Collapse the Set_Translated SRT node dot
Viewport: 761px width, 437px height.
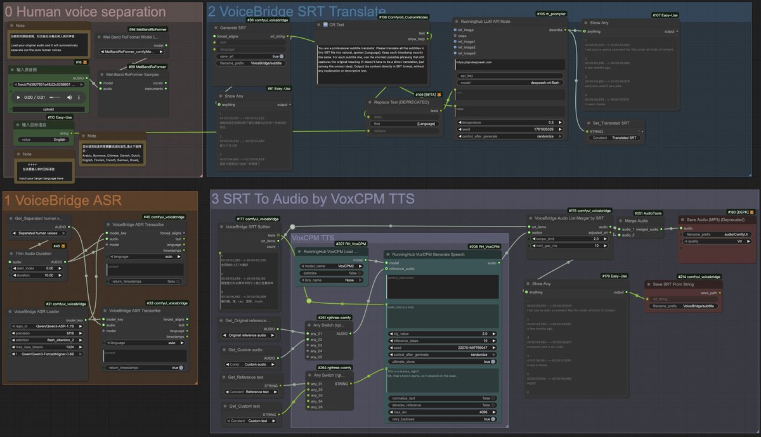[587, 123]
